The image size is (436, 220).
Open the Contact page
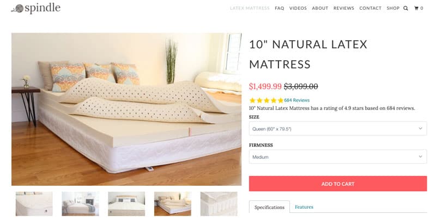tap(371, 8)
